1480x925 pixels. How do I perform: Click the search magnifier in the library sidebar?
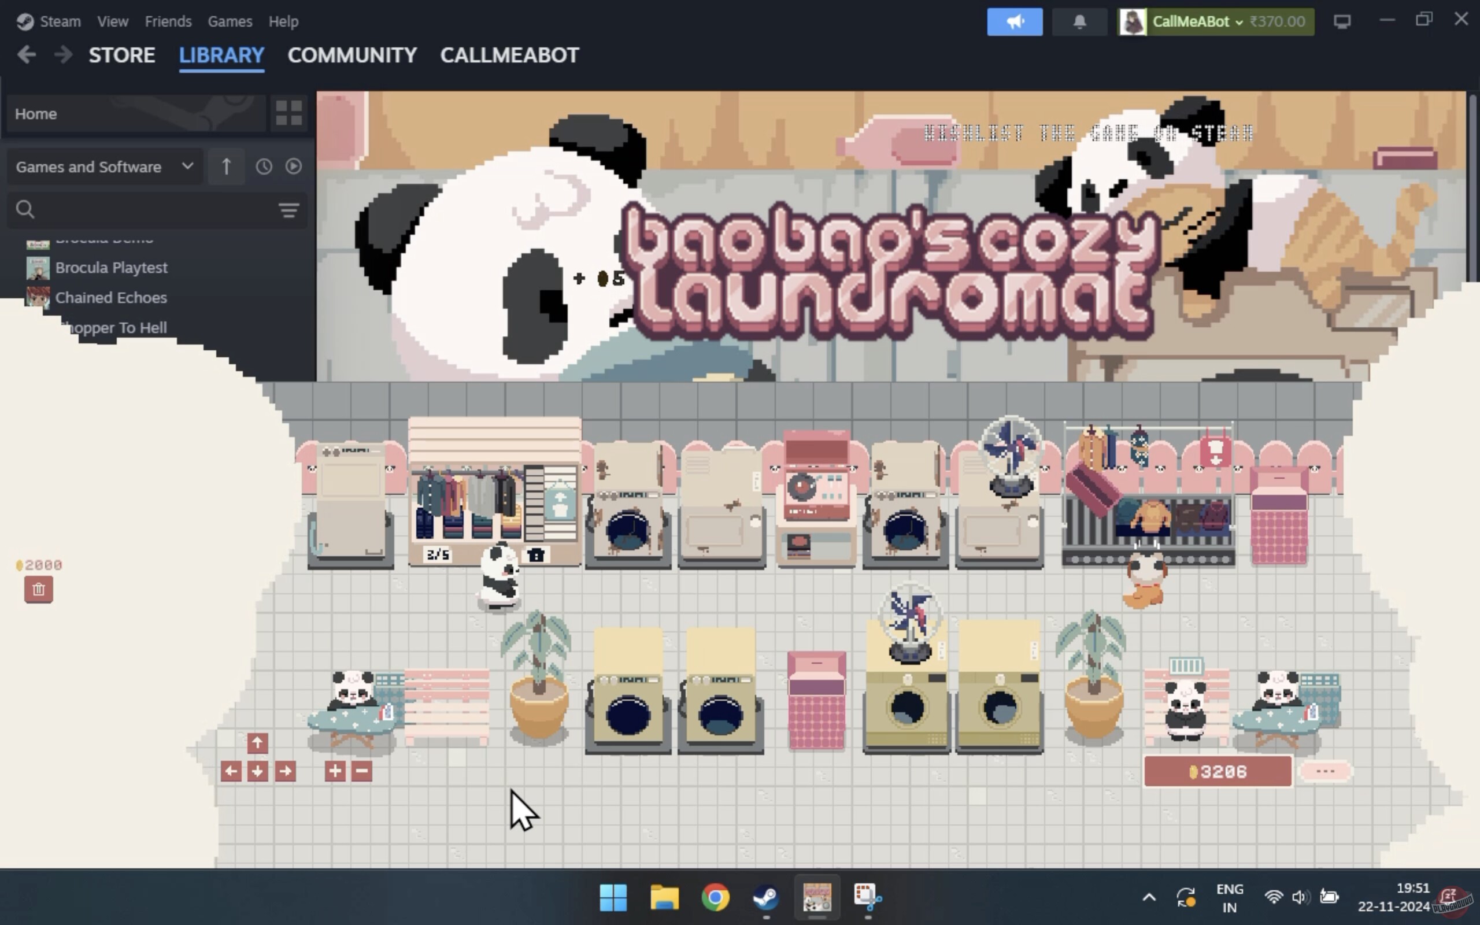[x=25, y=209]
